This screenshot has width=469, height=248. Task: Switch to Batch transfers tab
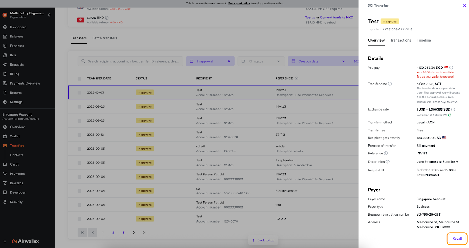click(105, 38)
